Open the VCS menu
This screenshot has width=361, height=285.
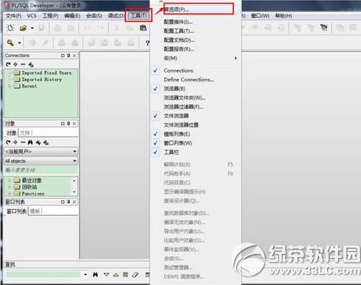(x=32, y=16)
